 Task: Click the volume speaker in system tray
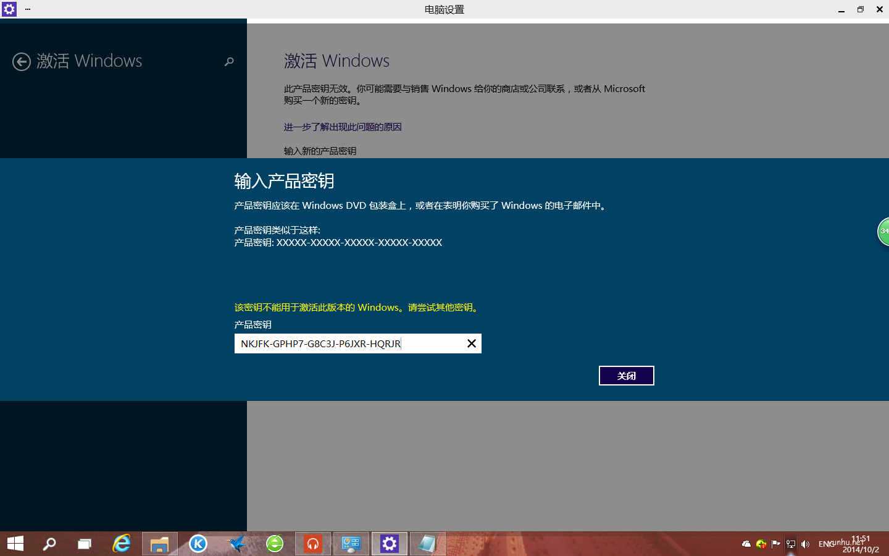tap(805, 544)
